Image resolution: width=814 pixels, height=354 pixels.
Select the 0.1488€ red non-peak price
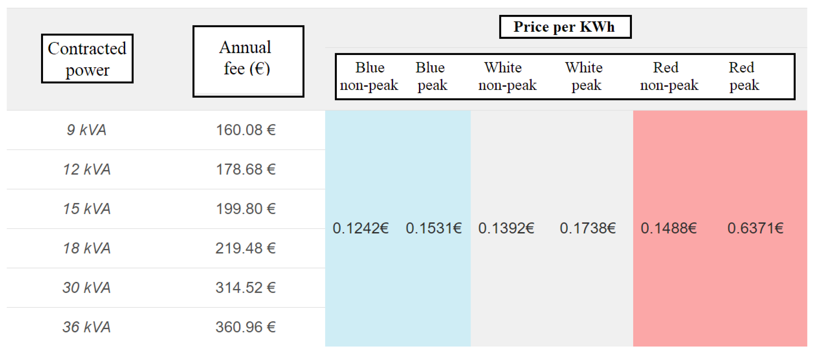[x=668, y=228]
